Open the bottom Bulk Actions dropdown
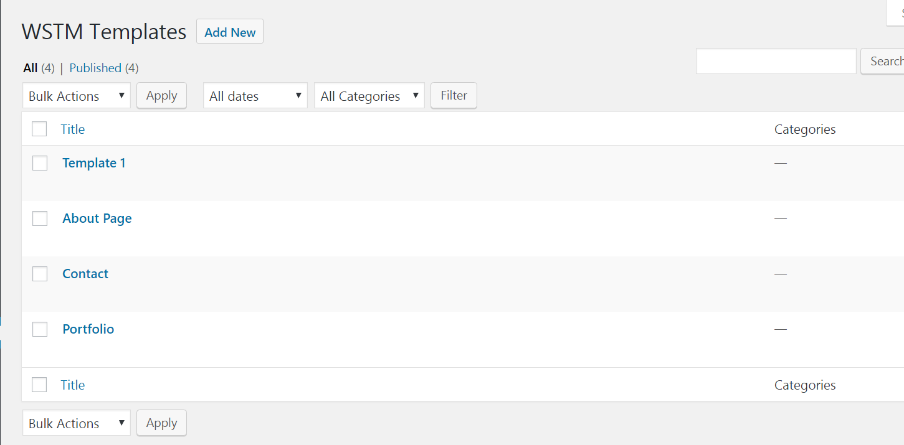The height and width of the screenshot is (445, 904). coord(77,423)
